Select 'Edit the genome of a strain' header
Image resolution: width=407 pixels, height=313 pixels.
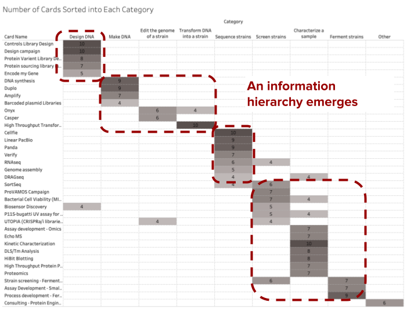[x=157, y=34]
